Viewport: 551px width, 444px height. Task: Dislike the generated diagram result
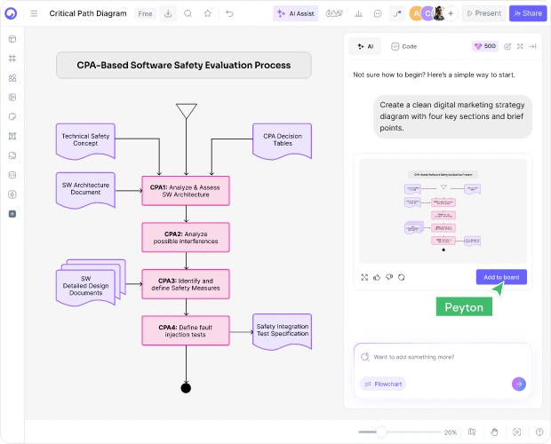[389, 277]
